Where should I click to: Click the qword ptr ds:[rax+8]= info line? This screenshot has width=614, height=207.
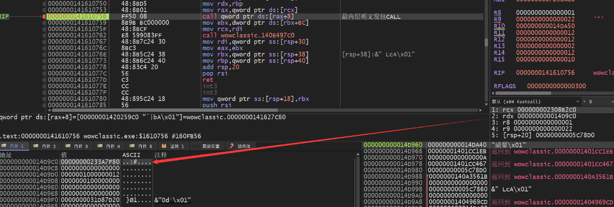tap(143, 117)
